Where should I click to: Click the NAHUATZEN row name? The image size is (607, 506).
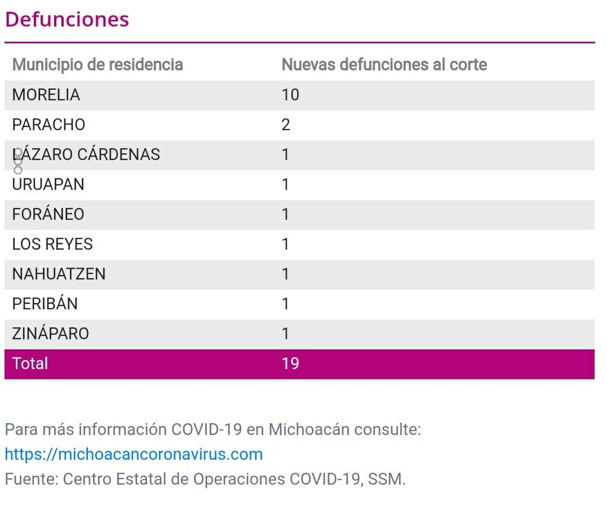tap(59, 274)
